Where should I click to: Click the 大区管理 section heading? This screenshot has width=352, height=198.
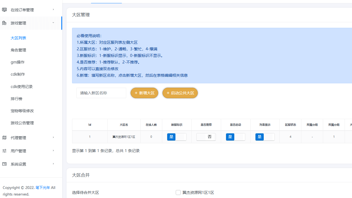pos(81,15)
